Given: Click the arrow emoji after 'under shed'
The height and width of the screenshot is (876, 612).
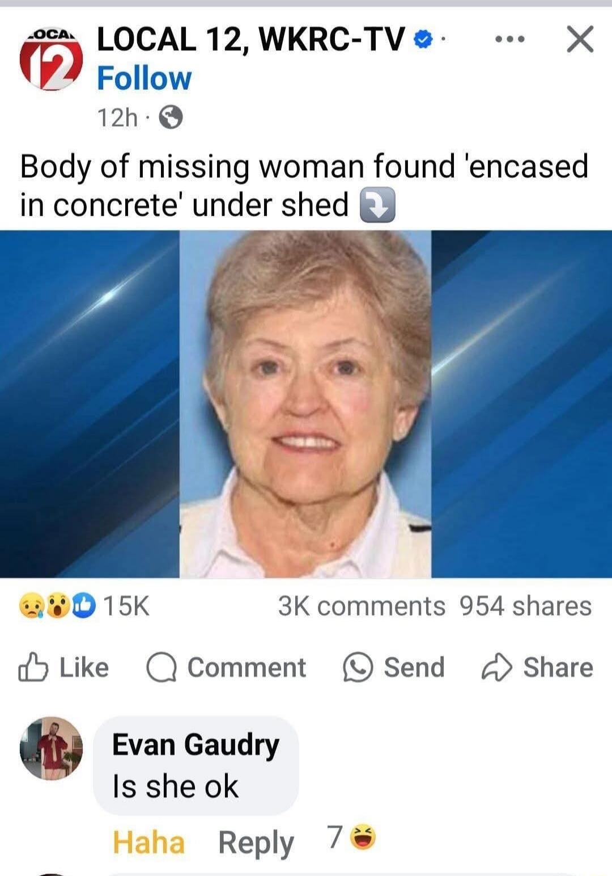Looking at the screenshot, I should pos(377,205).
